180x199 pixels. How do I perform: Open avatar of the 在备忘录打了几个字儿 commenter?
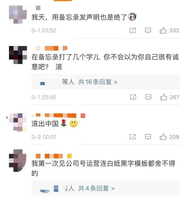tap(18, 55)
